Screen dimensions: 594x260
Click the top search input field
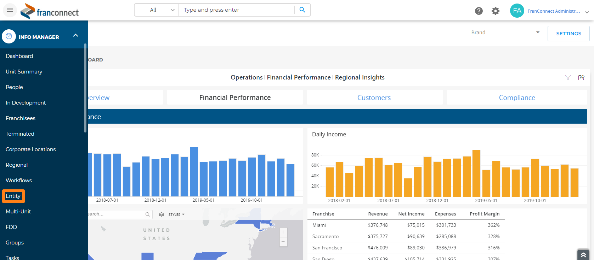coord(236,10)
